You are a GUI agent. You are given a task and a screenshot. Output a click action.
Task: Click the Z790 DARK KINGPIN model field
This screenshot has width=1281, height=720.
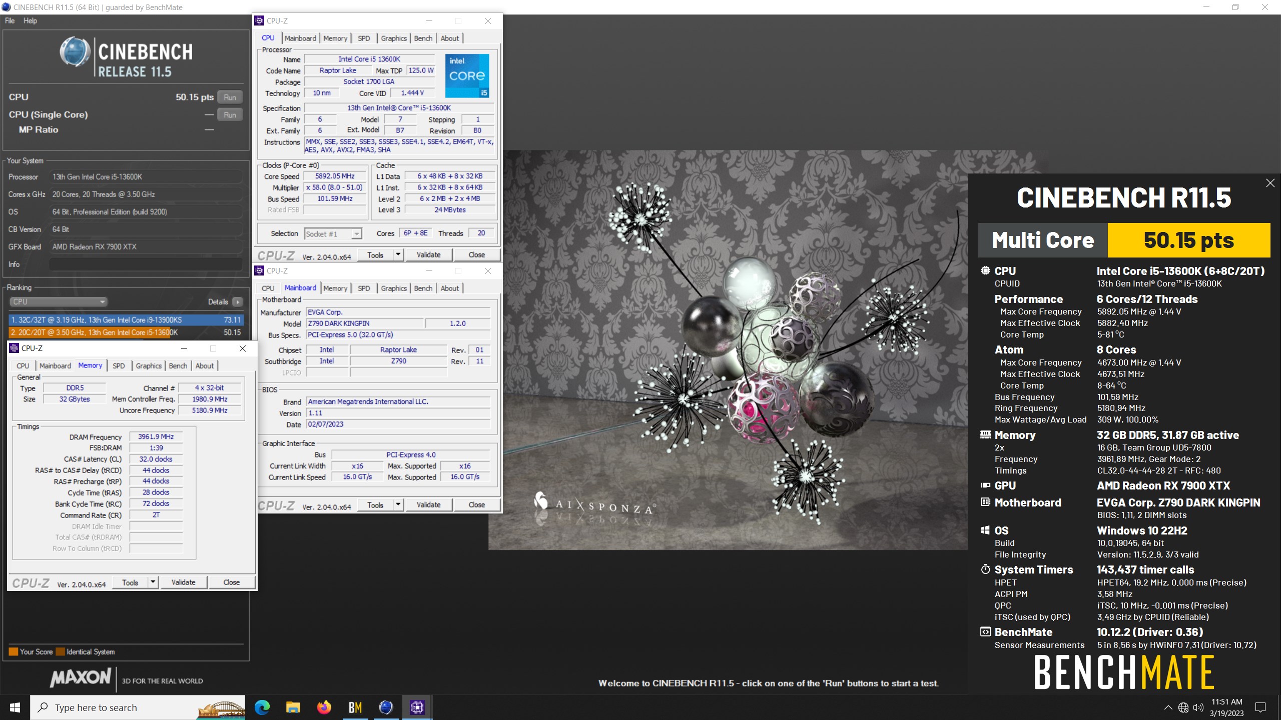(365, 323)
